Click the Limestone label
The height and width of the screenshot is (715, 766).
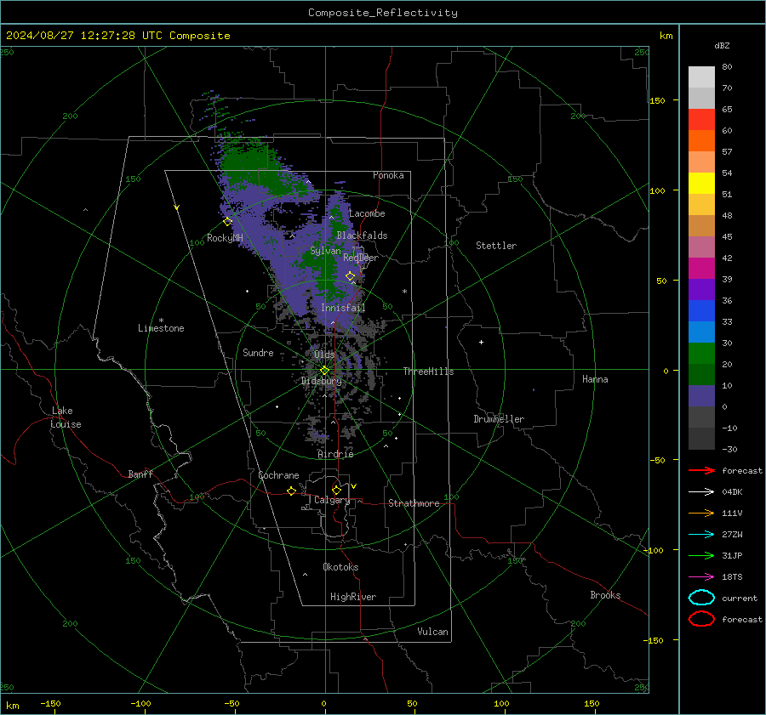coord(161,328)
